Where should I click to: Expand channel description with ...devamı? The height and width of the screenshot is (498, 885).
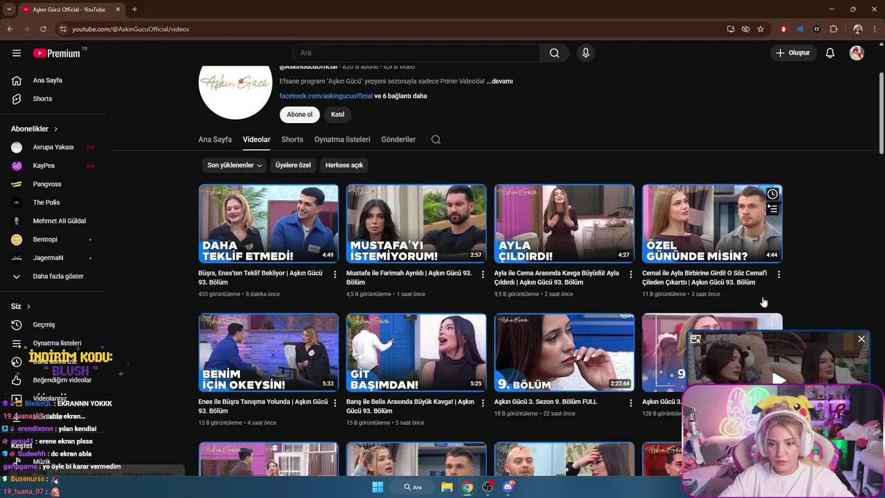(x=500, y=81)
